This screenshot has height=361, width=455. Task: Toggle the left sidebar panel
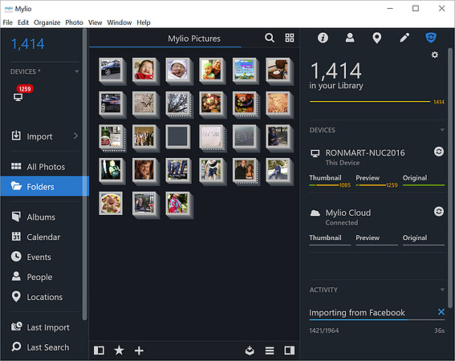point(99,351)
